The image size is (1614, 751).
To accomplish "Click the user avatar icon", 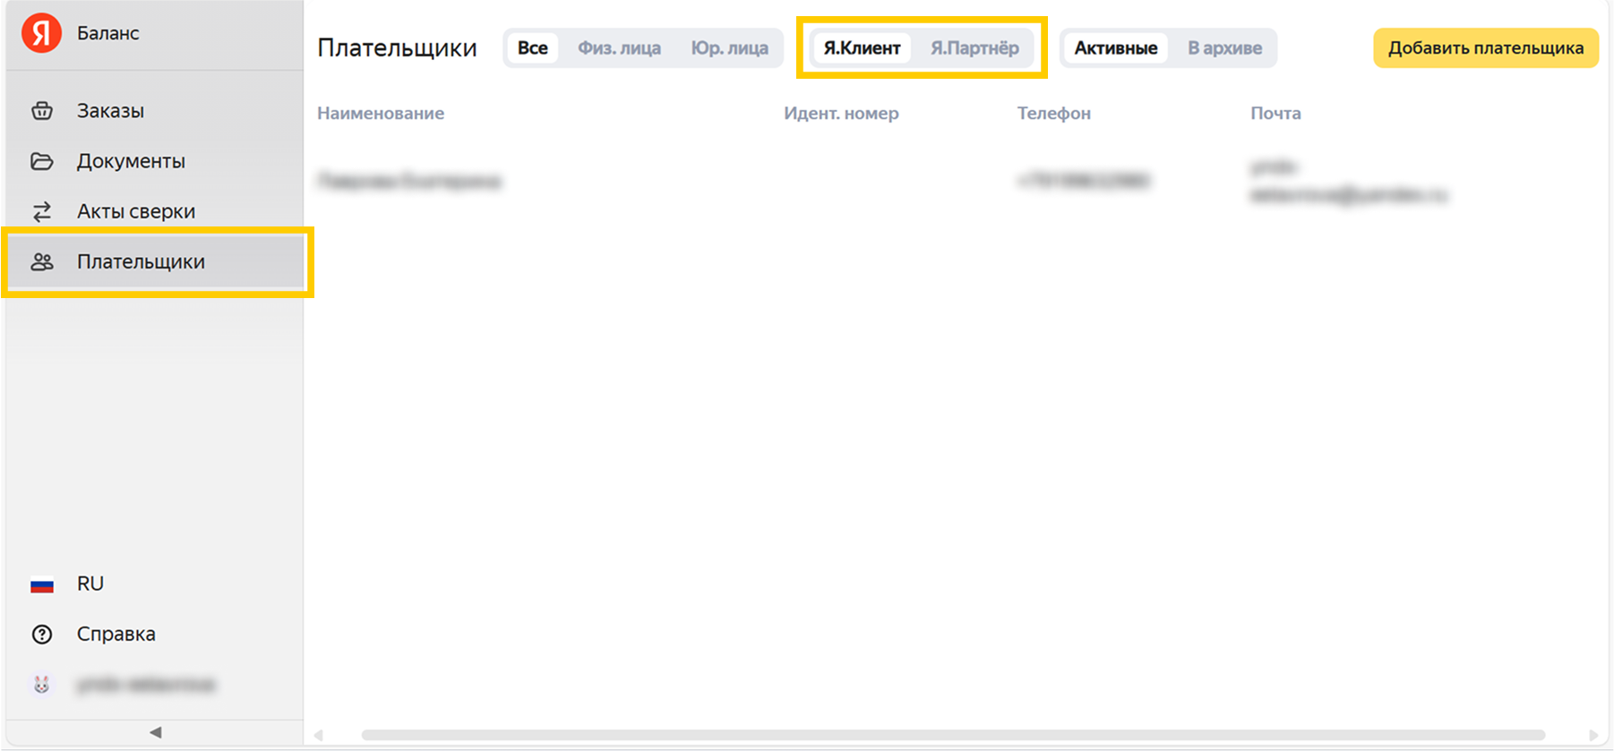I will [x=42, y=685].
